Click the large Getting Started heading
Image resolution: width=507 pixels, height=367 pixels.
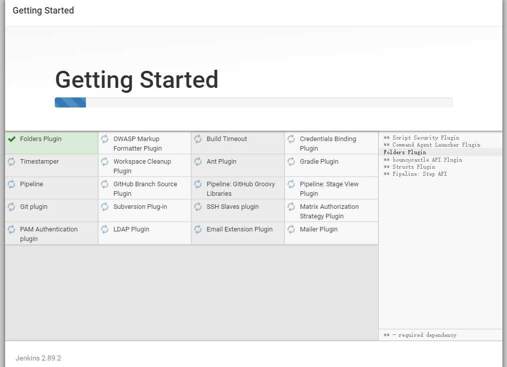pyautogui.click(x=137, y=80)
